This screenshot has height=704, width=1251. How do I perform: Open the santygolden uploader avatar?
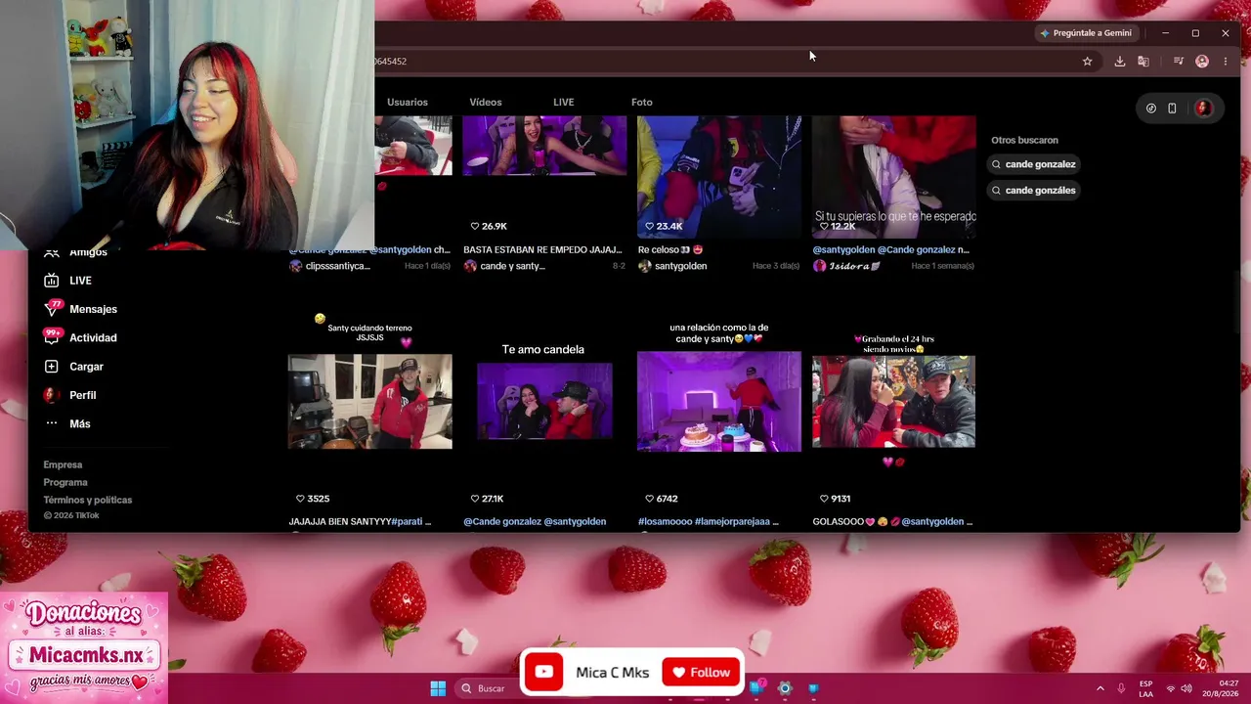[644, 266]
